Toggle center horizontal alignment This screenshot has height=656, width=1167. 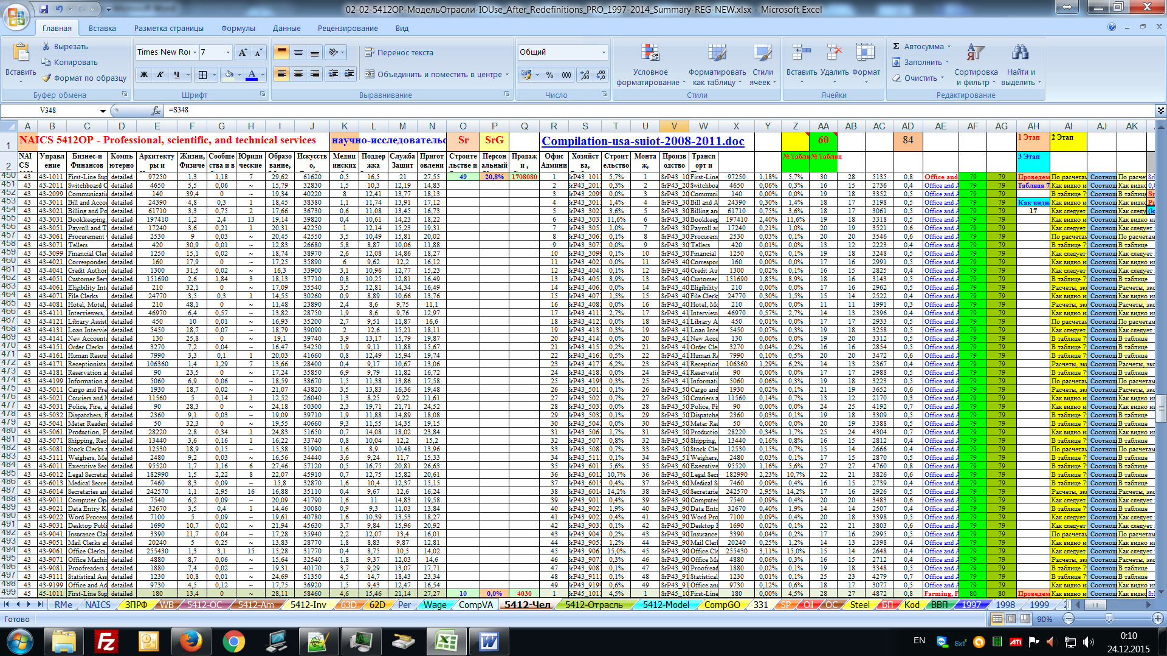(x=298, y=75)
